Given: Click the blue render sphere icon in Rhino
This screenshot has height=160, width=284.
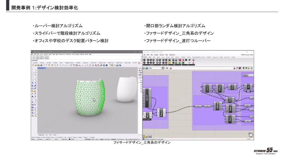Looking at the screenshot, I should click(106, 65).
